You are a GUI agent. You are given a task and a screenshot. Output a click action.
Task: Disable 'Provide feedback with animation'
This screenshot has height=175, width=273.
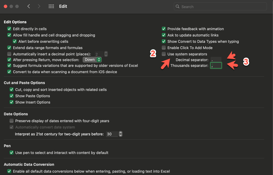click(163, 29)
